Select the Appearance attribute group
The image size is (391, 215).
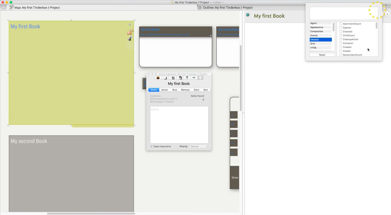320,27
